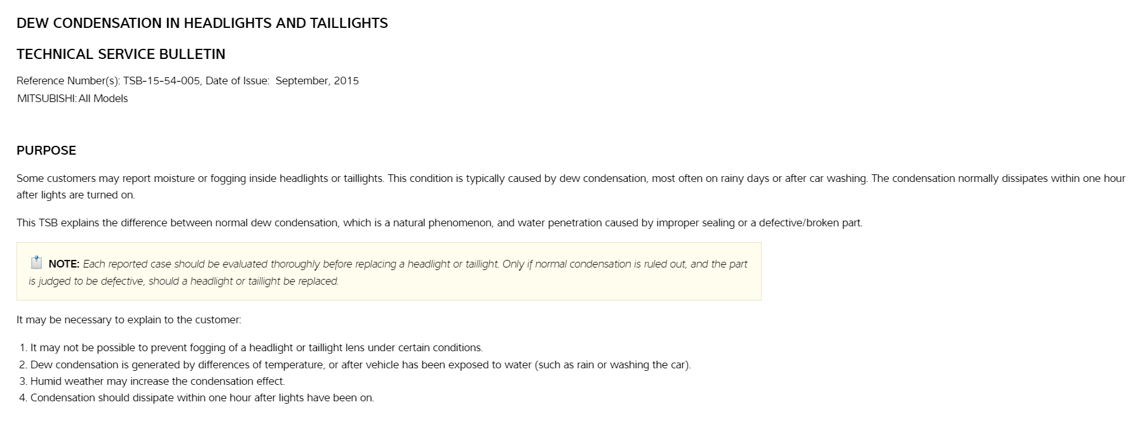The image size is (1144, 426).
Task: Click list item 2 about temperature differences
Action: click(x=360, y=365)
